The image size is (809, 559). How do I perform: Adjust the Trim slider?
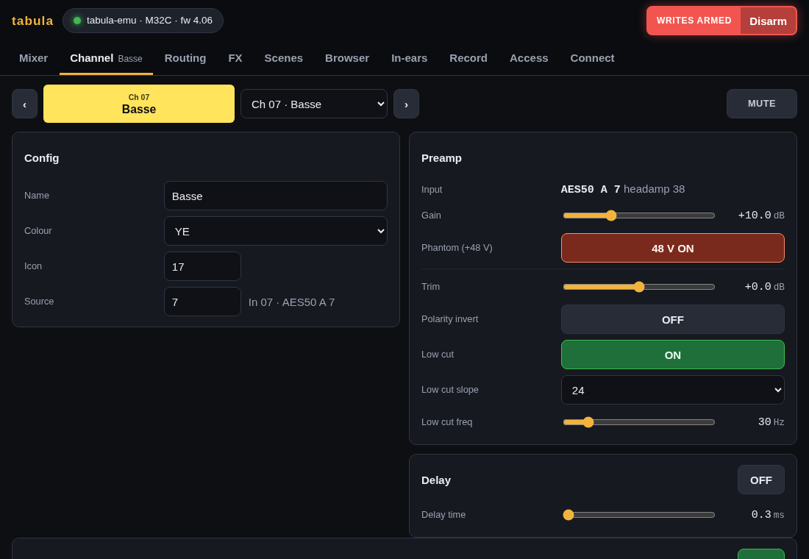click(638, 287)
